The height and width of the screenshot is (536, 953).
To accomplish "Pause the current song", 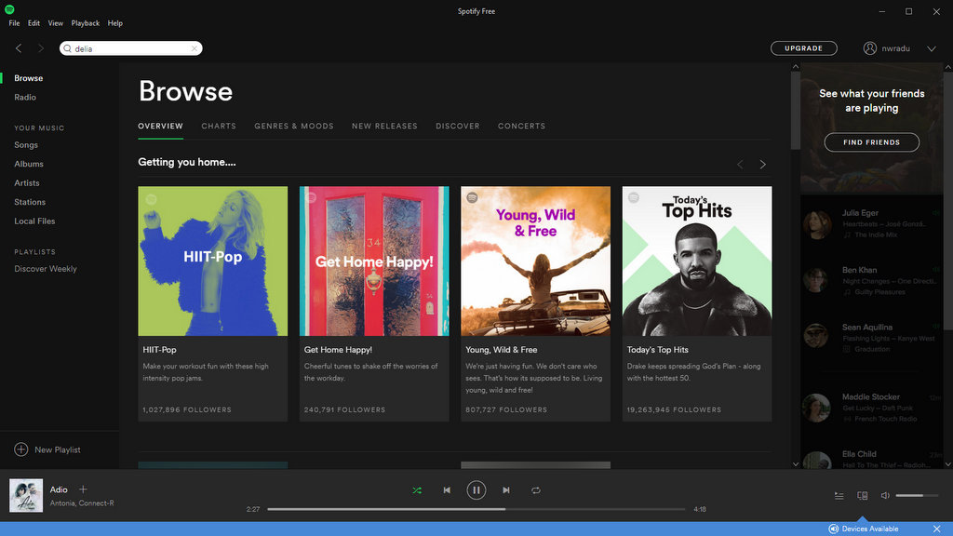I will click(x=476, y=489).
